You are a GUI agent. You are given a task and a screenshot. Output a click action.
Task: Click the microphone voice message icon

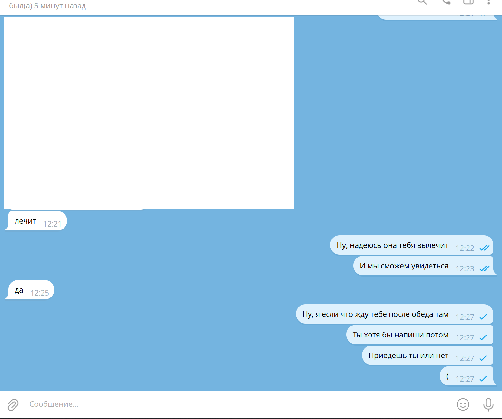pos(488,404)
